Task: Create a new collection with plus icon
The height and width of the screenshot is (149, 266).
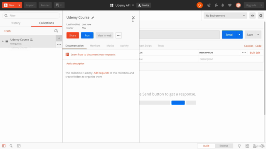Action: pyautogui.click(x=56, y=31)
